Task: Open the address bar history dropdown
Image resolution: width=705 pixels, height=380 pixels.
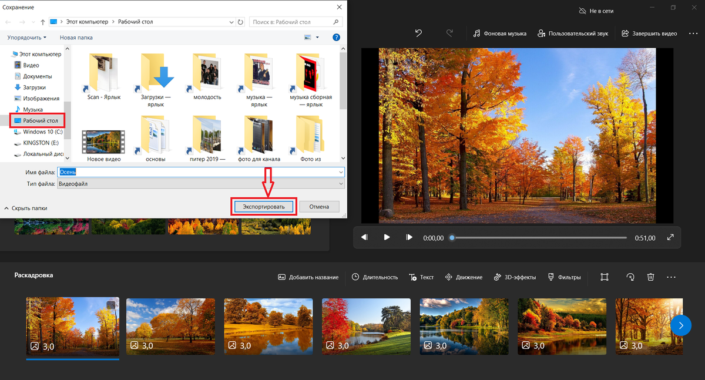Action: [x=230, y=22]
